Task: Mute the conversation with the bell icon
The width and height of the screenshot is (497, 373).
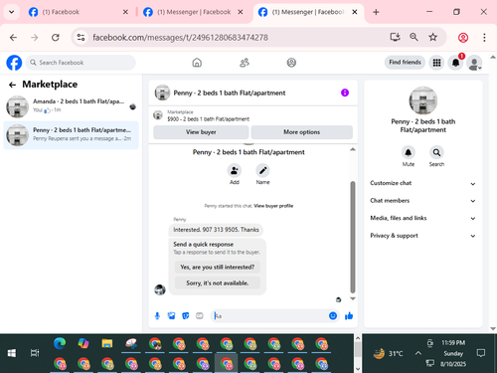Action: coord(409,152)
